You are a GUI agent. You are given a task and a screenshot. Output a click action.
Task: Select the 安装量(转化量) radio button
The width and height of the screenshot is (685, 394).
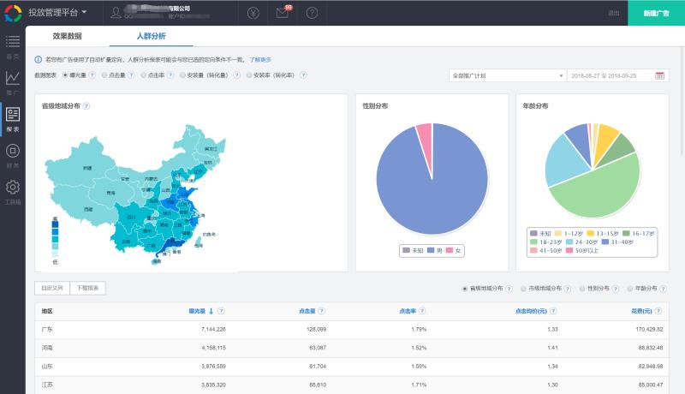click(x=182, y=75)
